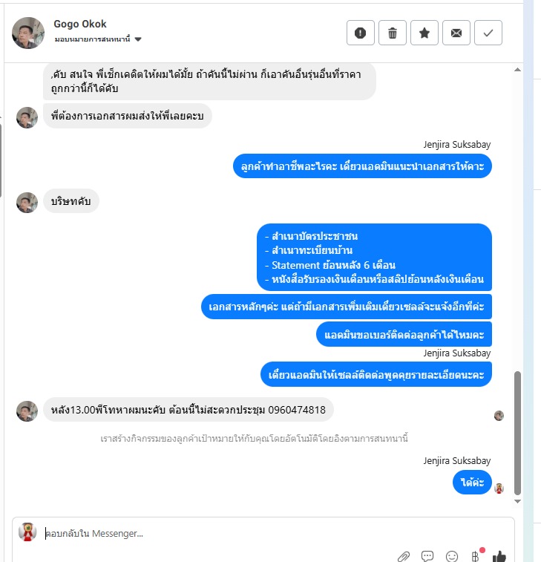Screen dimensions: 541x562
Task: Click the scrollbar up arrow in chat
Action: (x=517, y=70)
